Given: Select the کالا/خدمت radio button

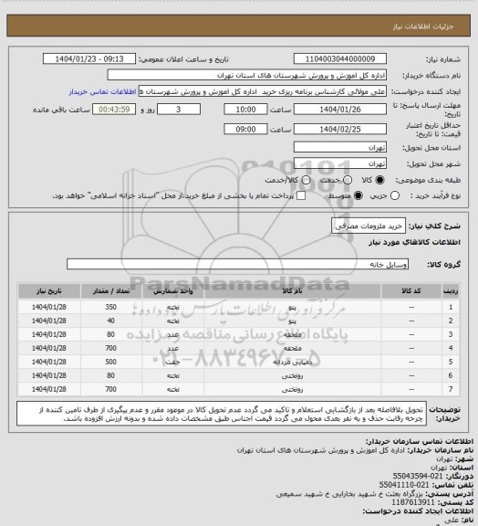Looking at the screenshot, I should pos(306,180).
